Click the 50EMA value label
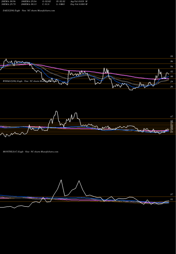 coord(8,4)
